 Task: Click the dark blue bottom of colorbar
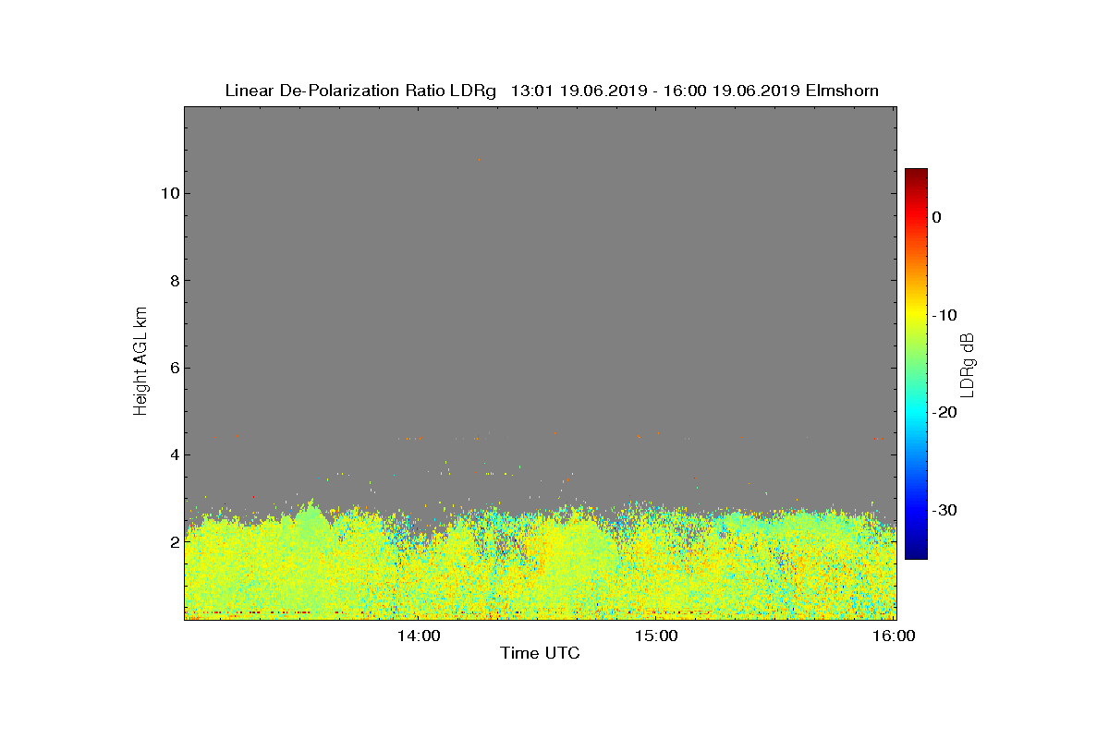[x=916, y=553]
